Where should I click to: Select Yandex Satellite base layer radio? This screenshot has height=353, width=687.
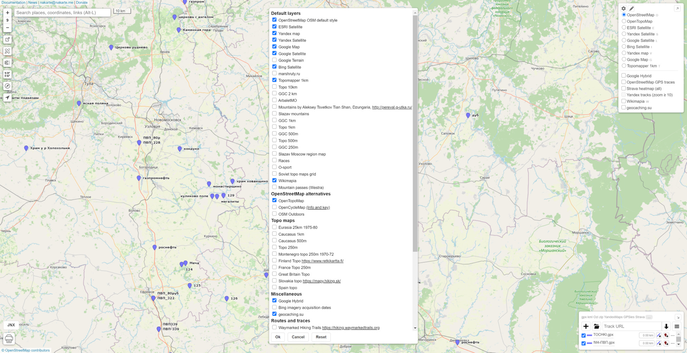point(624,34)
